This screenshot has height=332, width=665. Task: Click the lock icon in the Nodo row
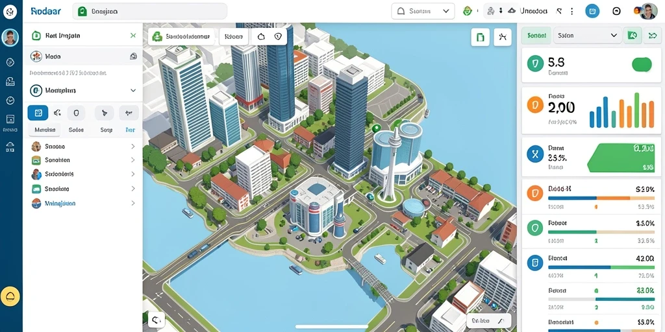tap(133, 56)
